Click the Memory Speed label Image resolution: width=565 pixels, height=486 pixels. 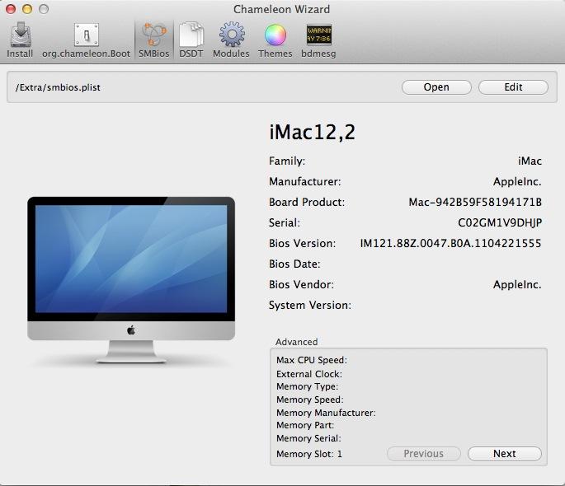(x=310, y=400)
